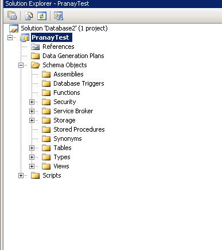Screen dimensions: 222x250
Task: Click the Service Broker folder icon
Action: (46, 111)
